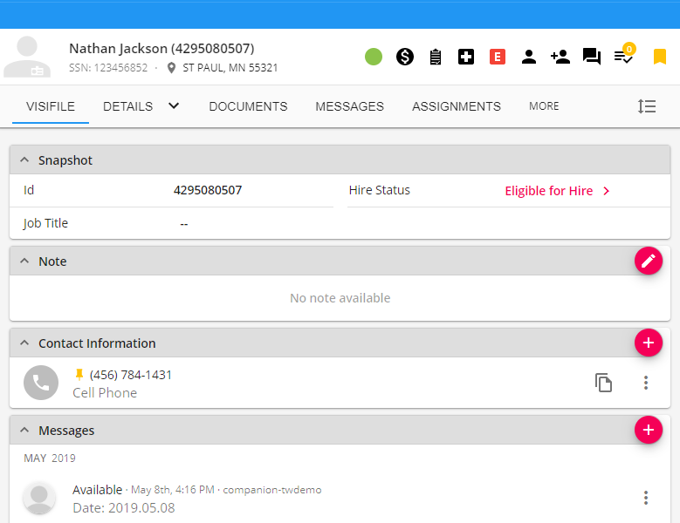680x523 pixels.
Task: Click the companion-twdemo author label
Action: 272,490
